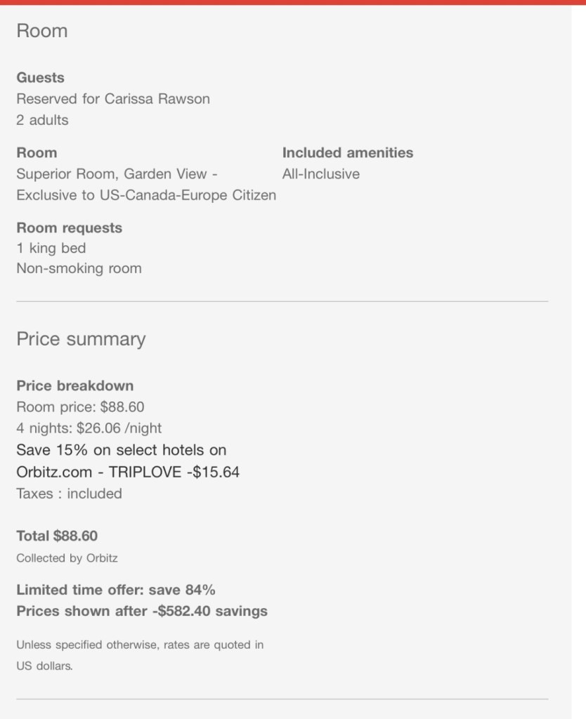Click the Non-smoking room request
Screen dimensions: 586x719
79,268
